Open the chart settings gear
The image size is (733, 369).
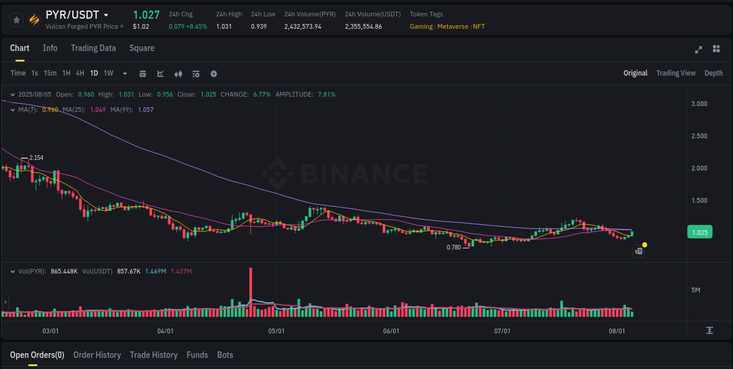213,74
